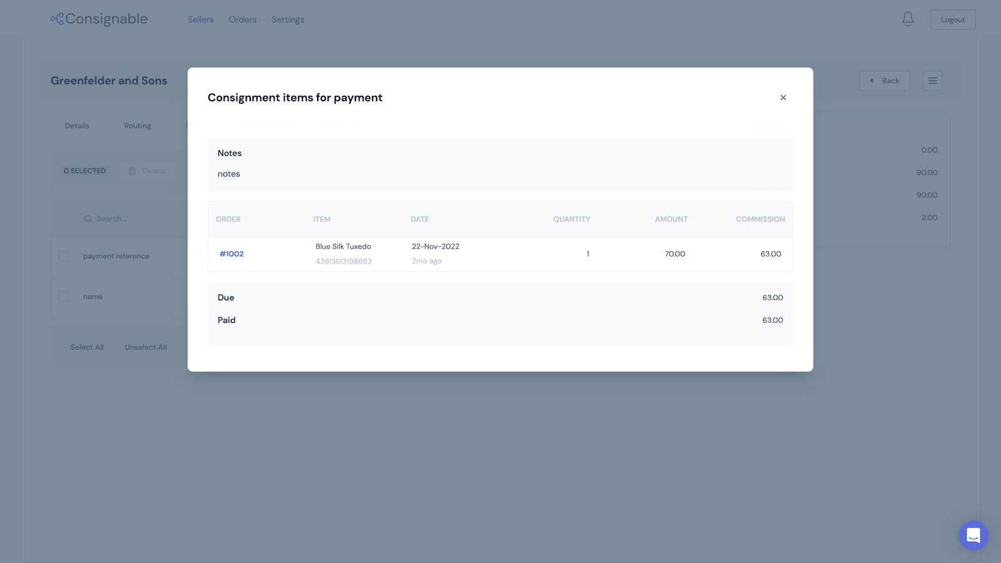
Task: Click the trash icon on Delete button
Action: [132, 170]
